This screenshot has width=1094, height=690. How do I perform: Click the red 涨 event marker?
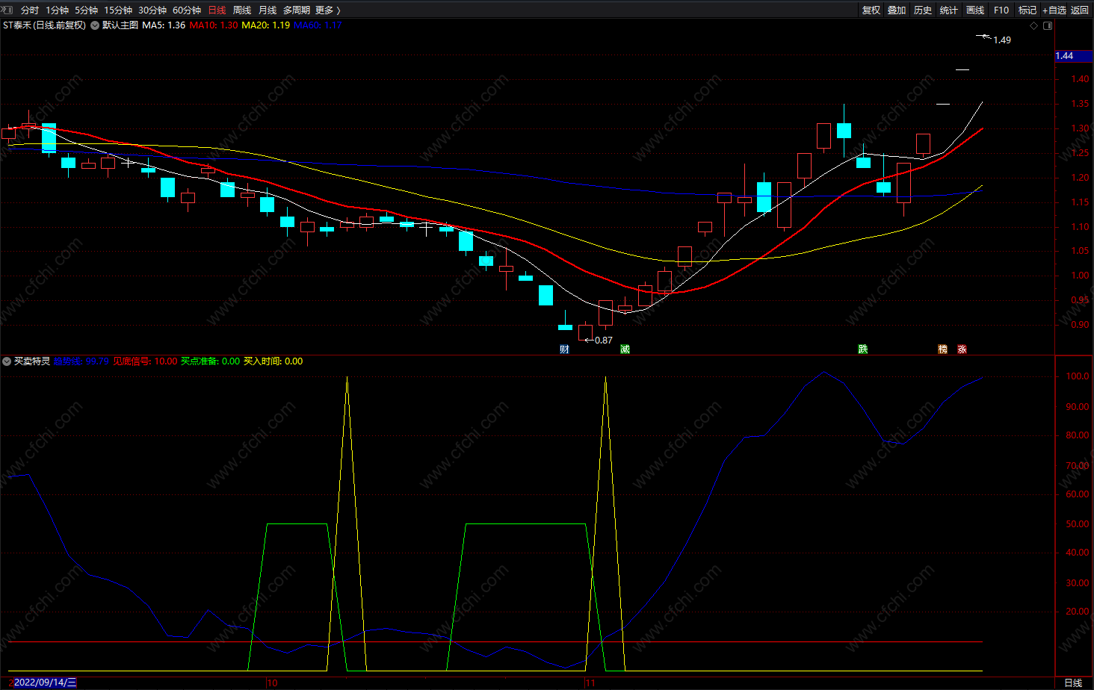(x=962, y=349)
